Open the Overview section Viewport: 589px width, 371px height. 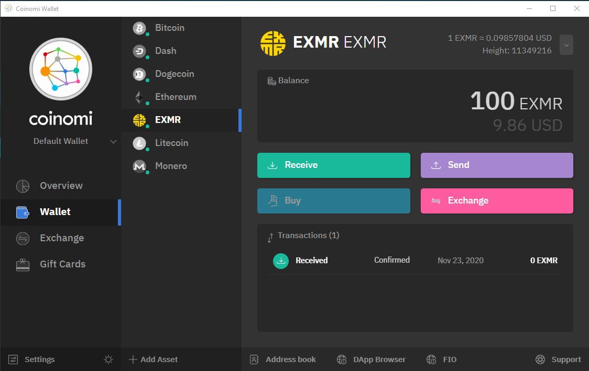click(x=60, y=186)
